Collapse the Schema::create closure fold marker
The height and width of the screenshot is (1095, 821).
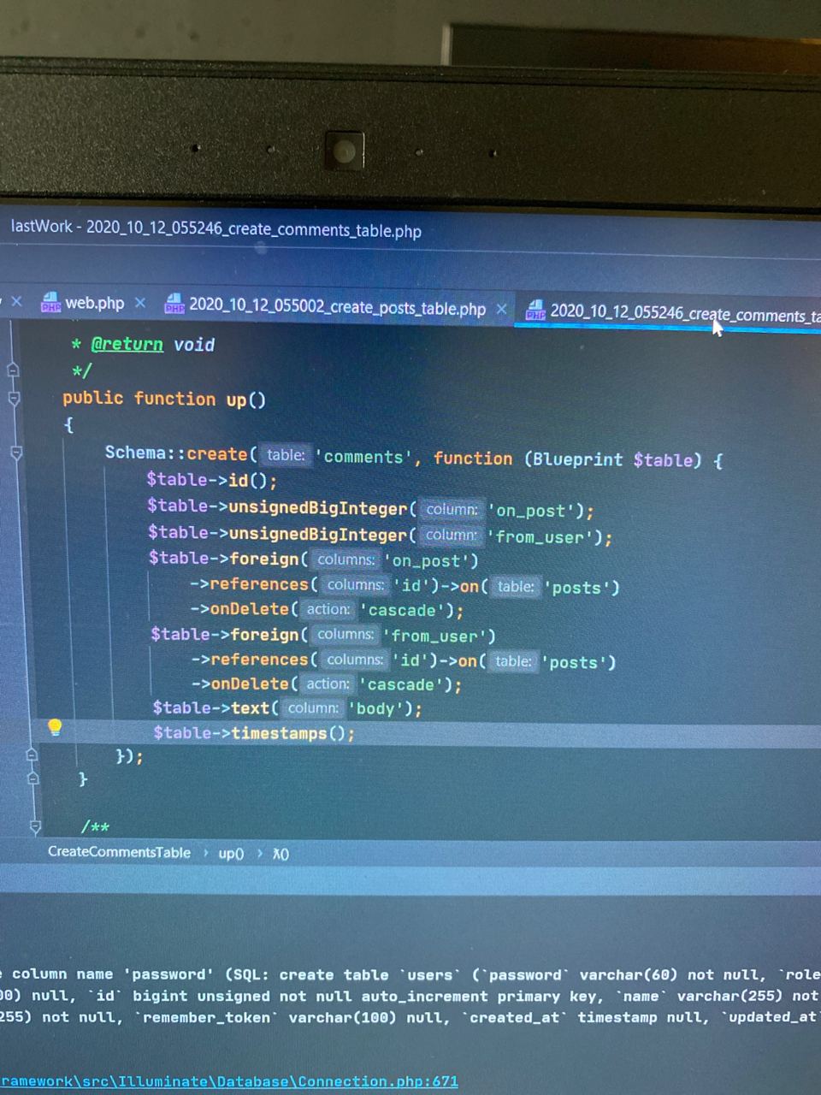click(16, 453)
